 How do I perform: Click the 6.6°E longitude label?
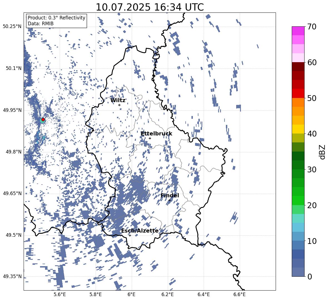tap(240, 294)
